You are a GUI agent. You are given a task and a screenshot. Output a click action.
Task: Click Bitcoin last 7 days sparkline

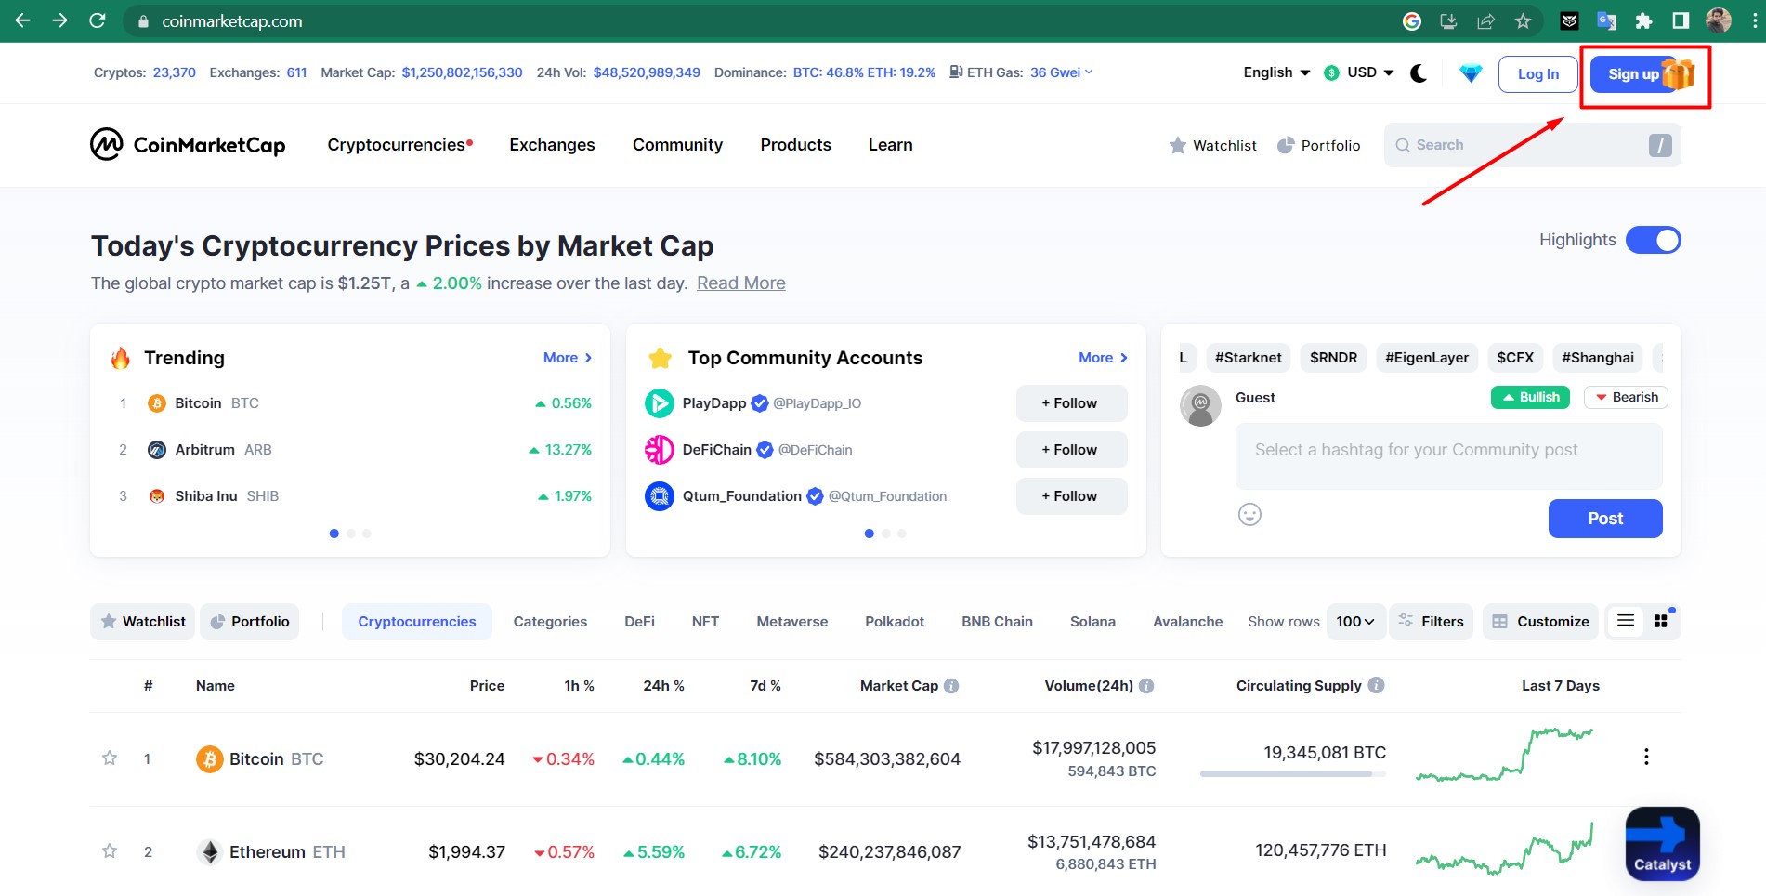[x=1504, y=754]
